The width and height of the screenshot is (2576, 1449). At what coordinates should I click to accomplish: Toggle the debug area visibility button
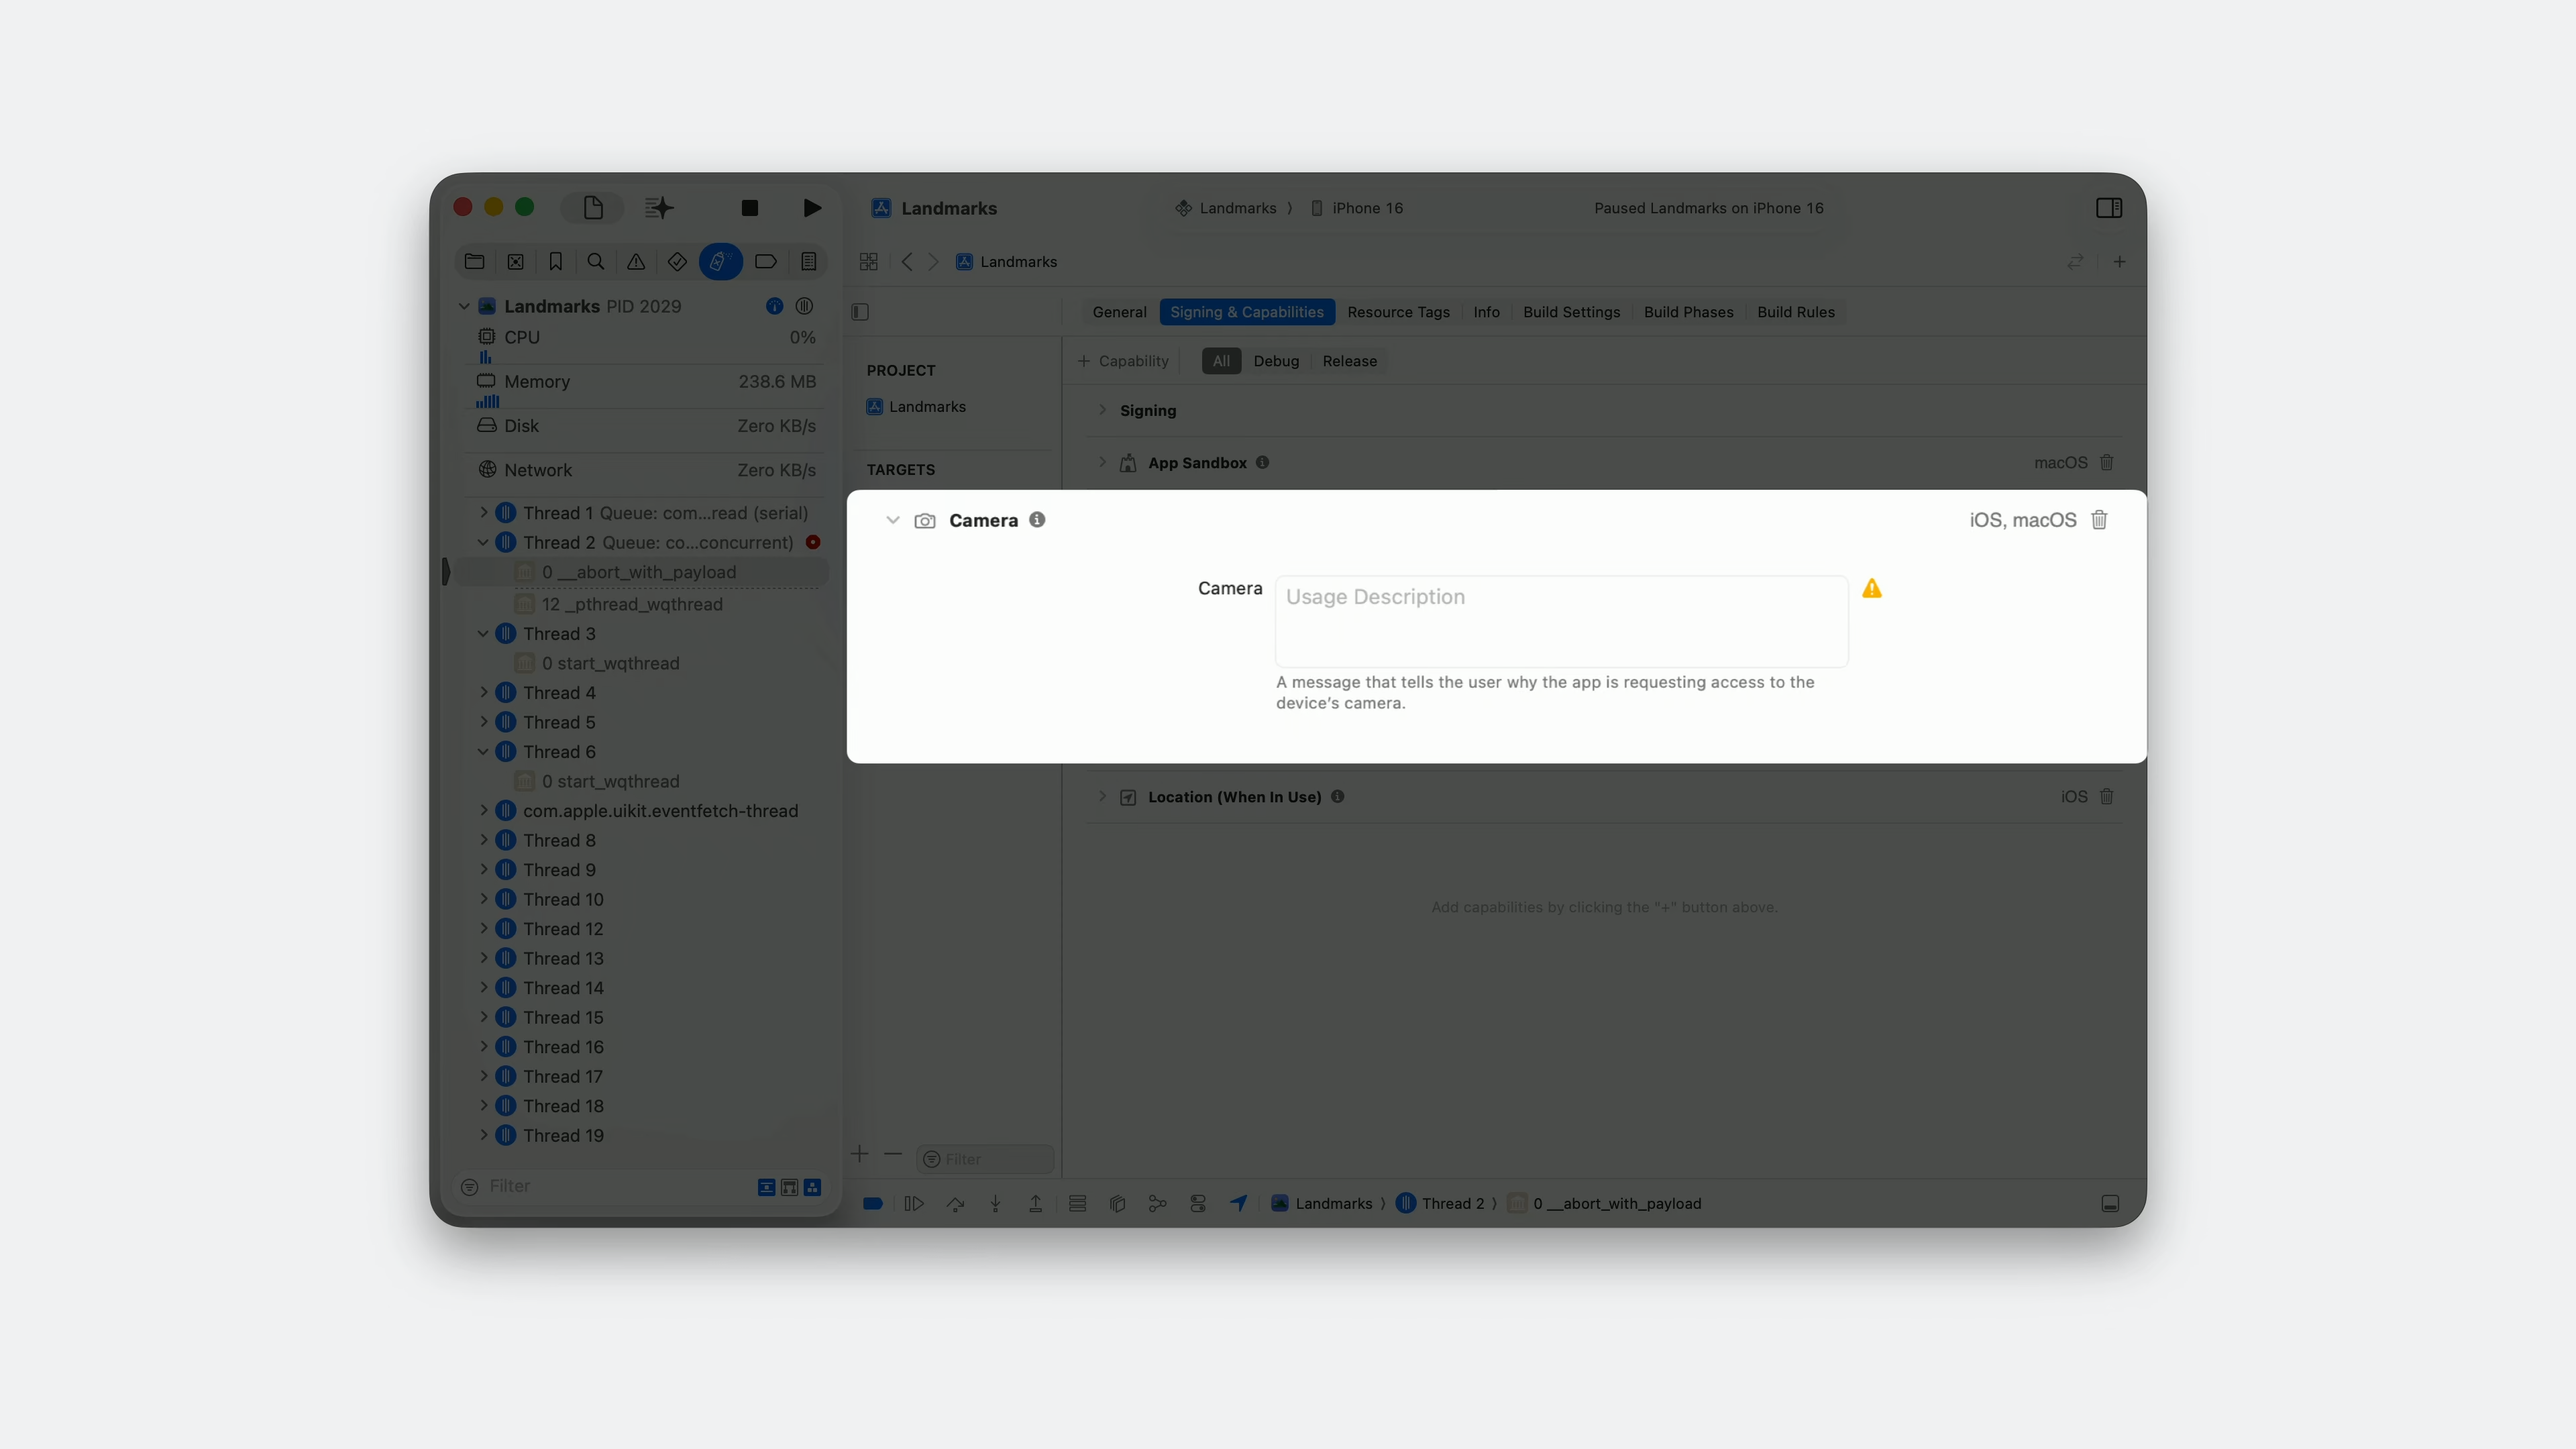tap(2109, 1204)
